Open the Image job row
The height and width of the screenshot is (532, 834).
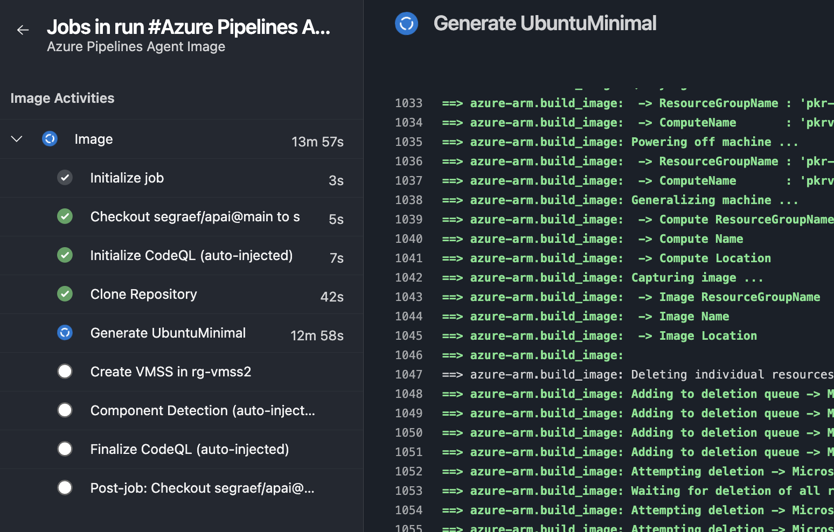[182, 139]
